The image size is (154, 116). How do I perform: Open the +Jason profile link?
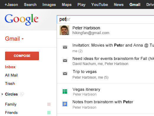pyautogui.click(x=11, y=5)
